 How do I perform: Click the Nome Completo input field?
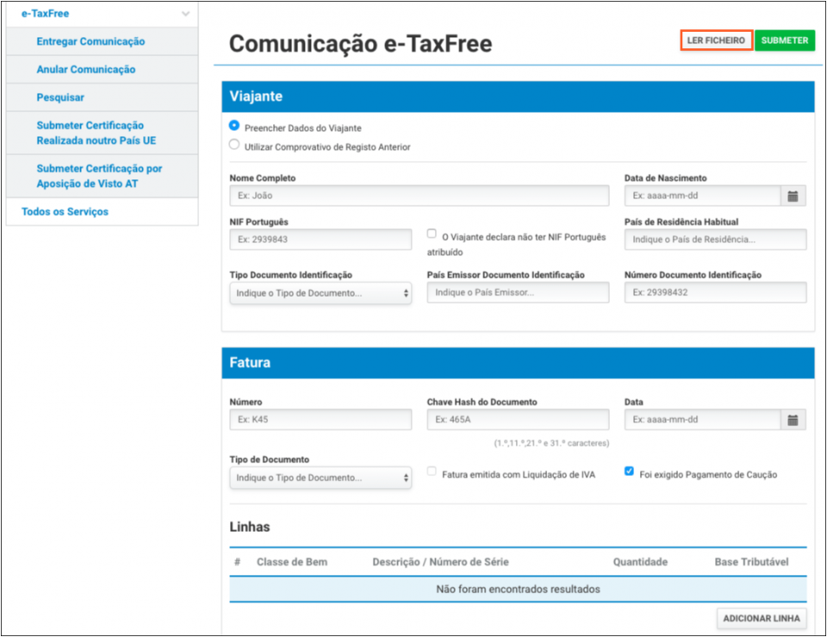pos(418,196)
